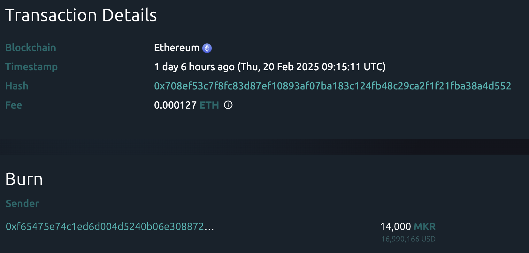
Task: Select the Hash field label
Action: tap(17, 86)
